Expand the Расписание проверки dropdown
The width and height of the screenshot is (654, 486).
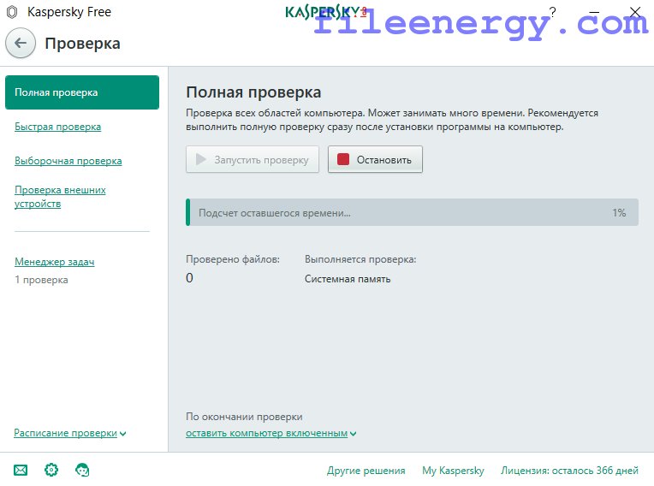pyautogui.click(x=70, y=433)
